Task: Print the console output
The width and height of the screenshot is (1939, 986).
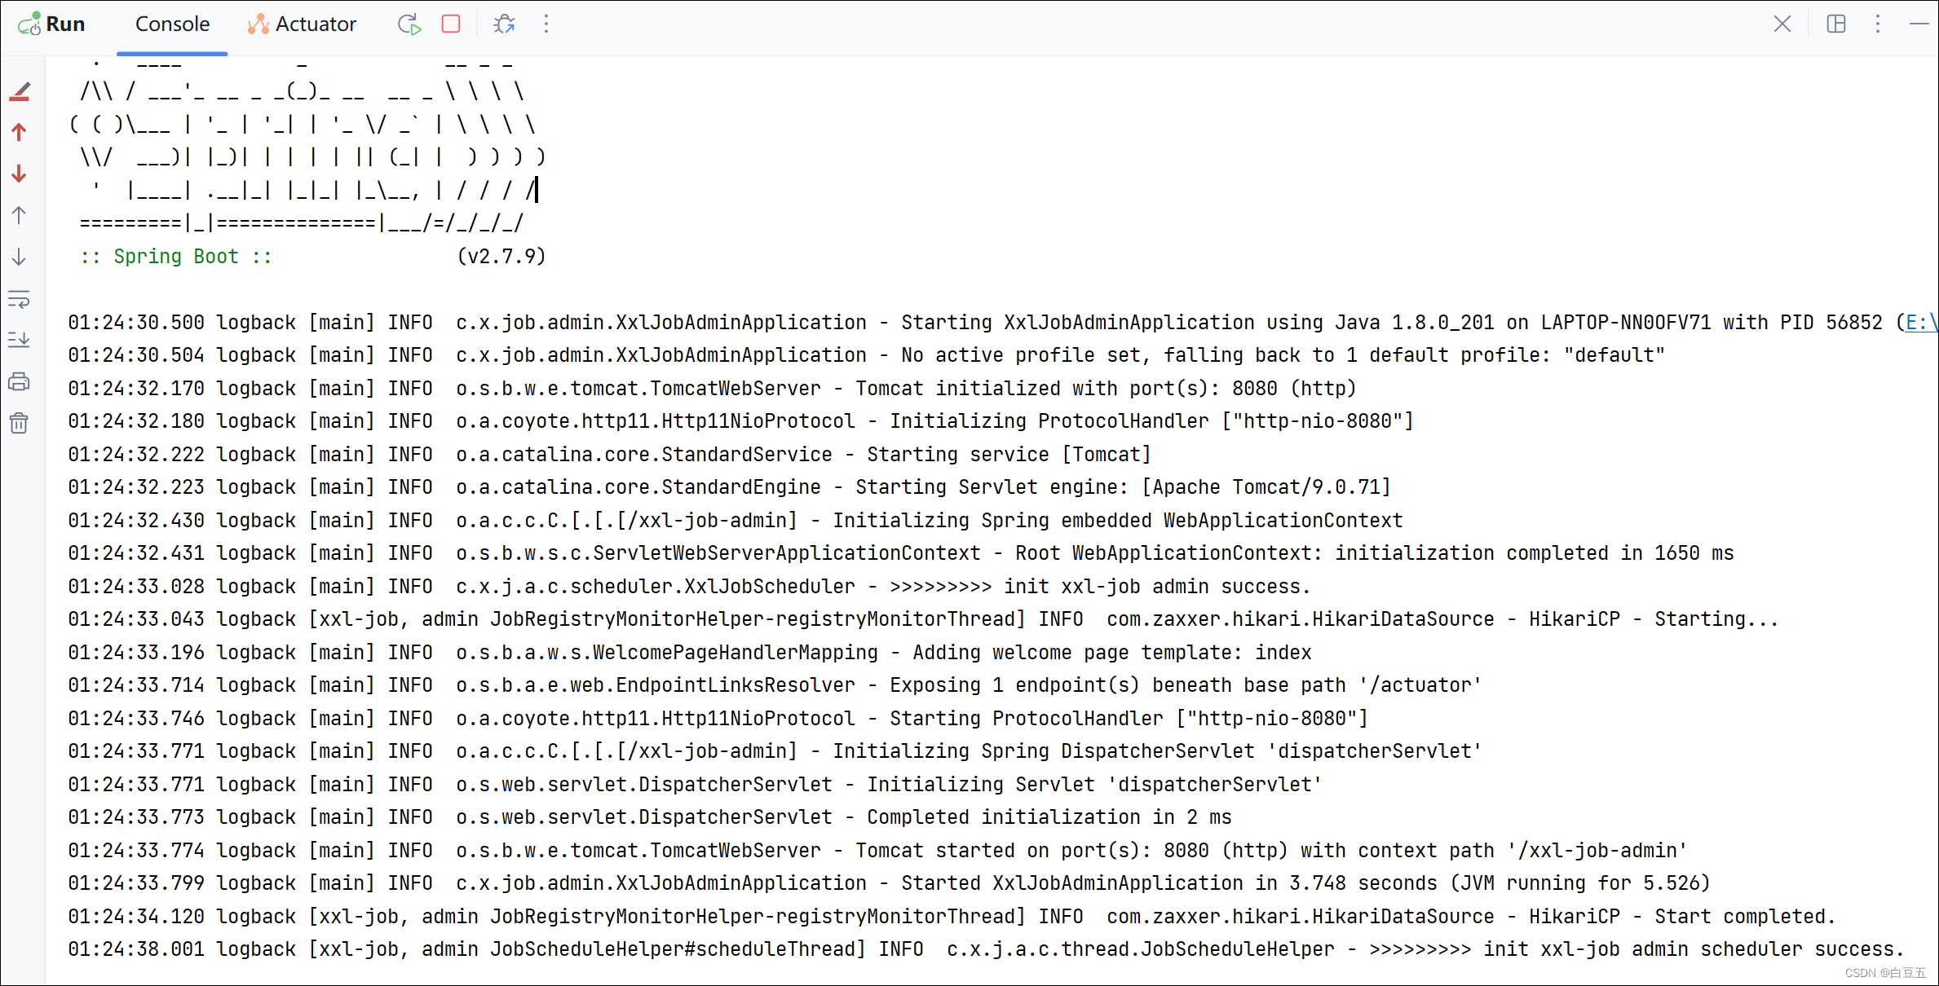Action: [20, 381]
